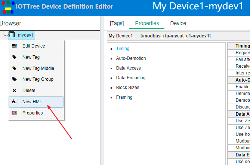Click the My Device1-mydev1 page title
This screenshot has width=250, height=165.
(198, 6)
